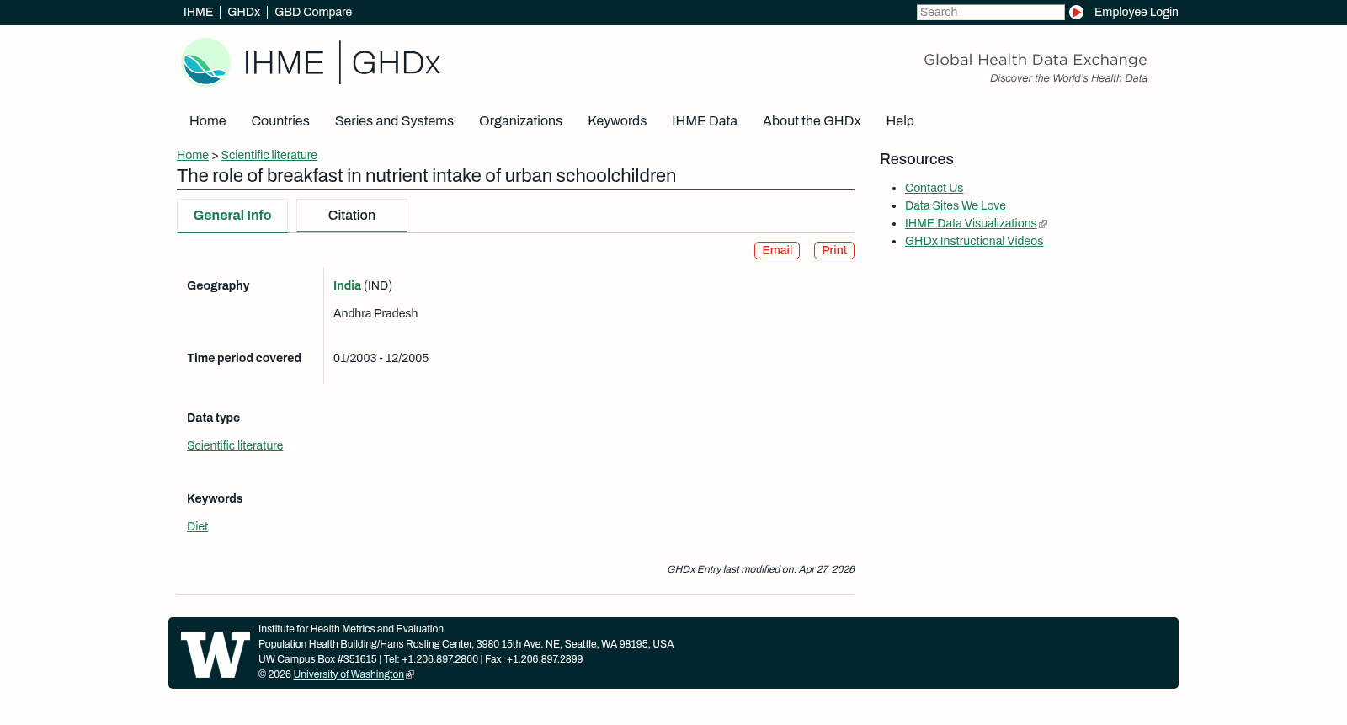Click the Print button
The width and height of the screenshot is (1347, 725).
pyautogui.click(x=834, y=251)
